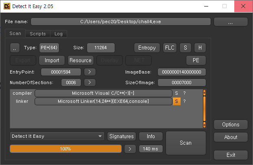Screen dimensions: 253x165
Task: Select the Scan tab
Action: (15, 33)
